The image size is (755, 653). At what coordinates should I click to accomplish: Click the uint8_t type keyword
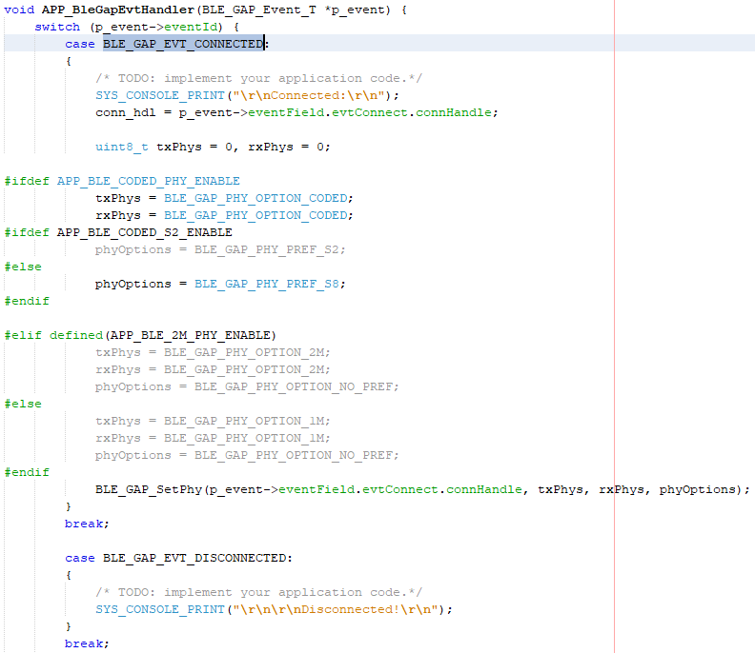(x=121, y=147)
